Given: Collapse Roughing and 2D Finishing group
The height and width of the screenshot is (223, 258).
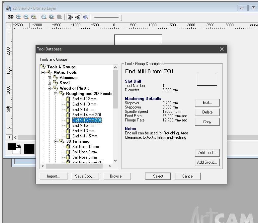Looking at the screenshot, I should tap(55, 94).
